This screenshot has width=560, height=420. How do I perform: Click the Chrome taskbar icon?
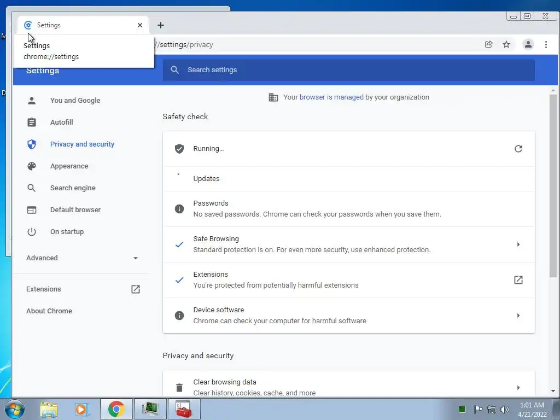click(x=116, y=409)
